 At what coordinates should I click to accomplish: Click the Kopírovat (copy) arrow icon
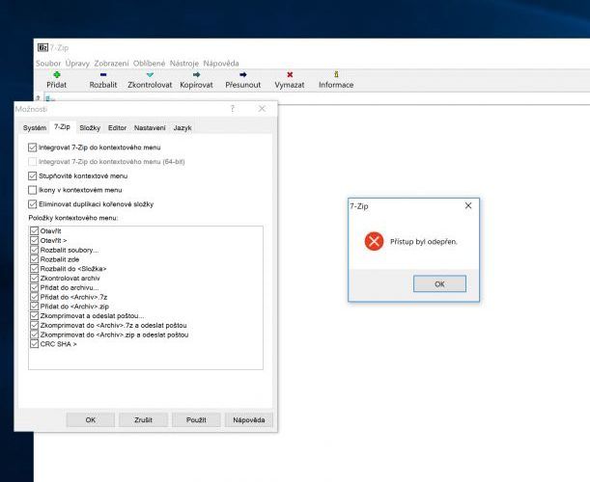tap(196, 75)
